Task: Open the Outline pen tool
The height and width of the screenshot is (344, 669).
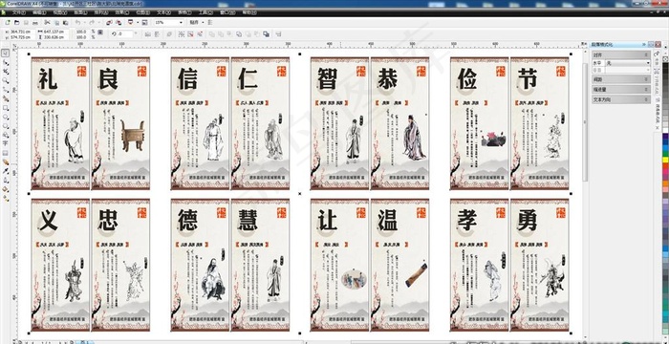Action: [x=6, y=180]
